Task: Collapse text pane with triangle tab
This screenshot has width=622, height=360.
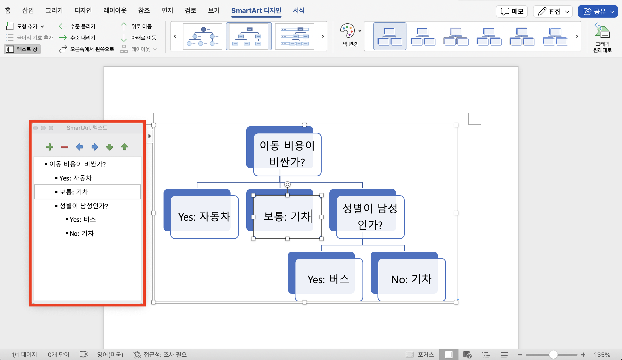Action: (x=149, y=136)
